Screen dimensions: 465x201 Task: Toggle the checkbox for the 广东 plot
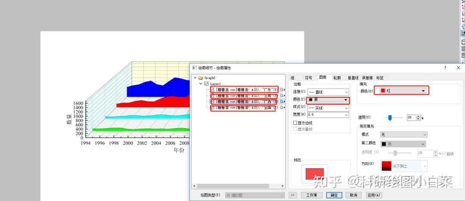click(213, 89)
